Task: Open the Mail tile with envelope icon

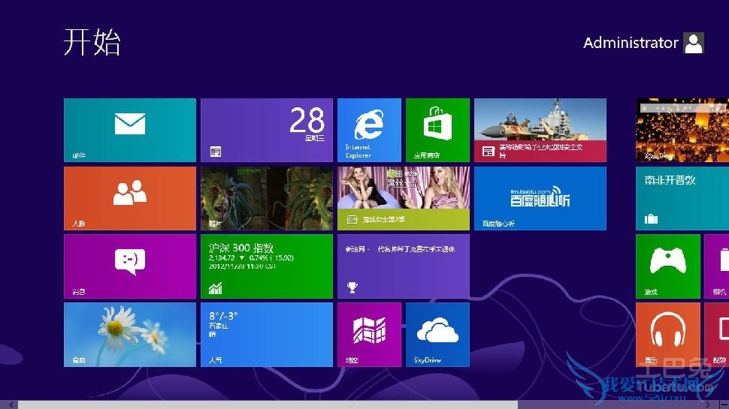Action: pos(130,130)
